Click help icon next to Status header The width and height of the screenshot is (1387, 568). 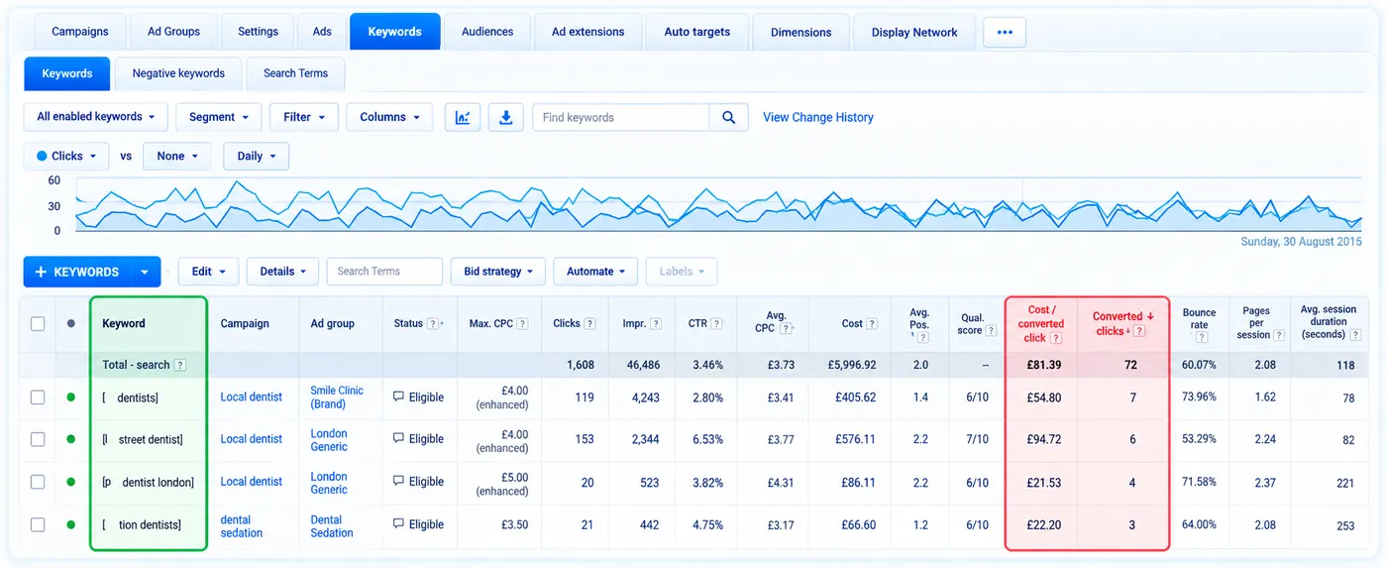433,323
